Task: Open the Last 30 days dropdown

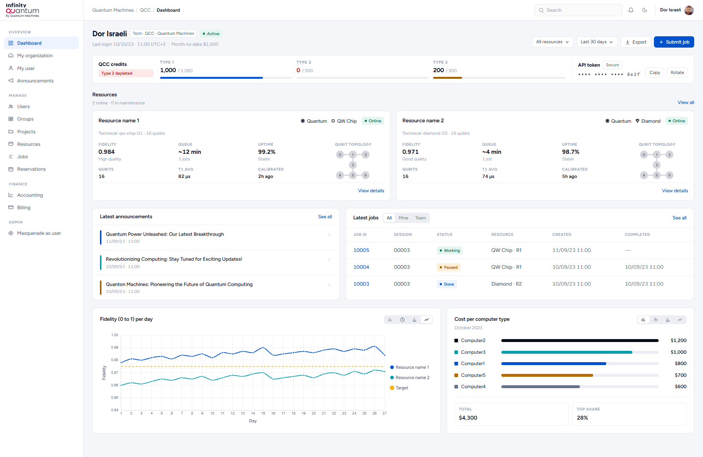Action: click(x=597, y=42)
